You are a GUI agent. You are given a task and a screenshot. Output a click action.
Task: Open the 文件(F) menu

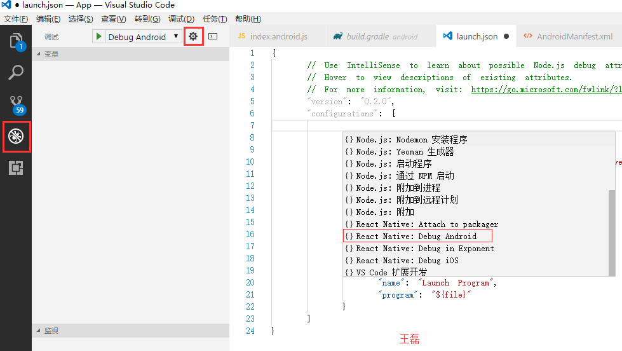(16, 19)
